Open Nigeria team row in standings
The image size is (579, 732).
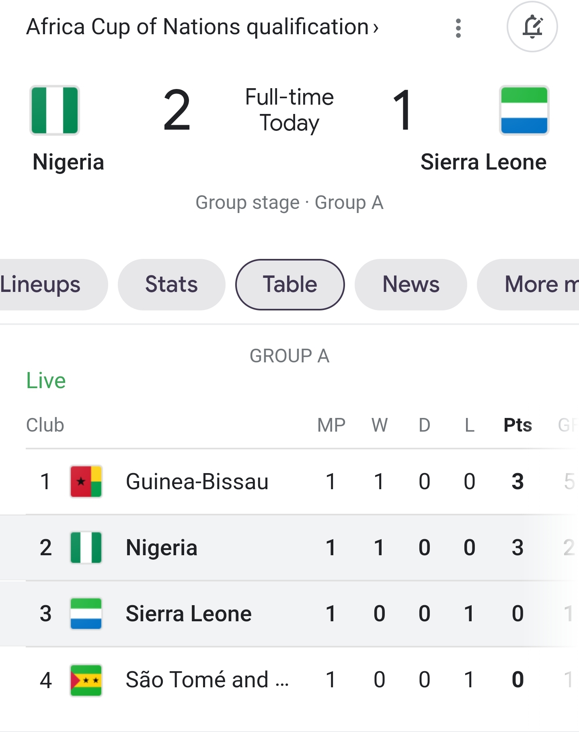tap(162, 548)
